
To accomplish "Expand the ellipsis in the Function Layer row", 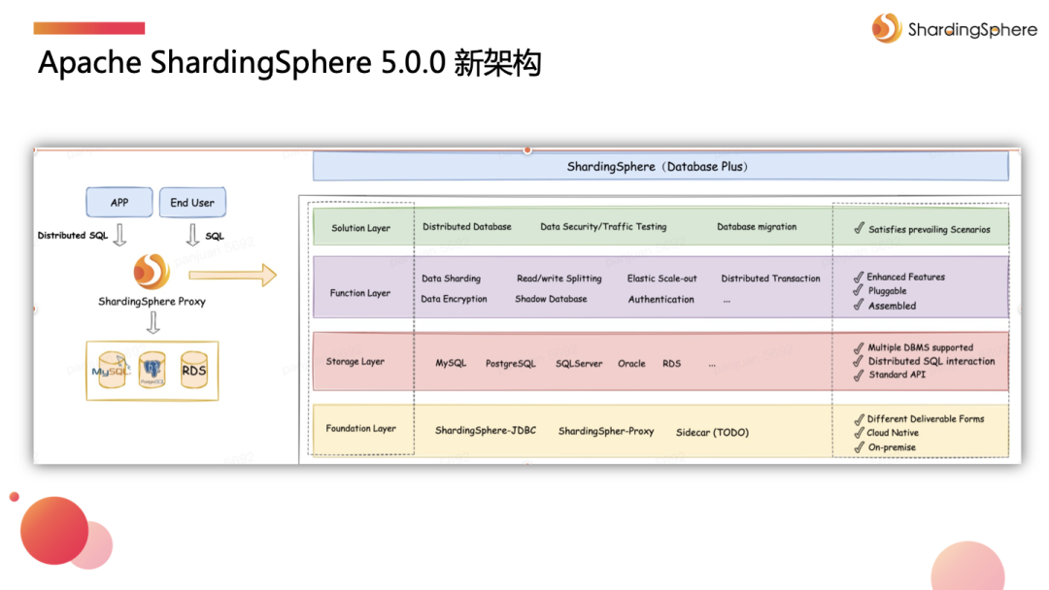I will 728,299.
